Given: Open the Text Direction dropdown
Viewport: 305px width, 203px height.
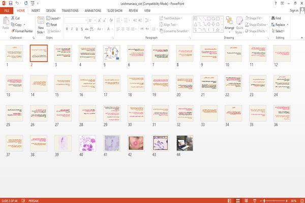Looking at the screenshot, I should tap(171, 18).
